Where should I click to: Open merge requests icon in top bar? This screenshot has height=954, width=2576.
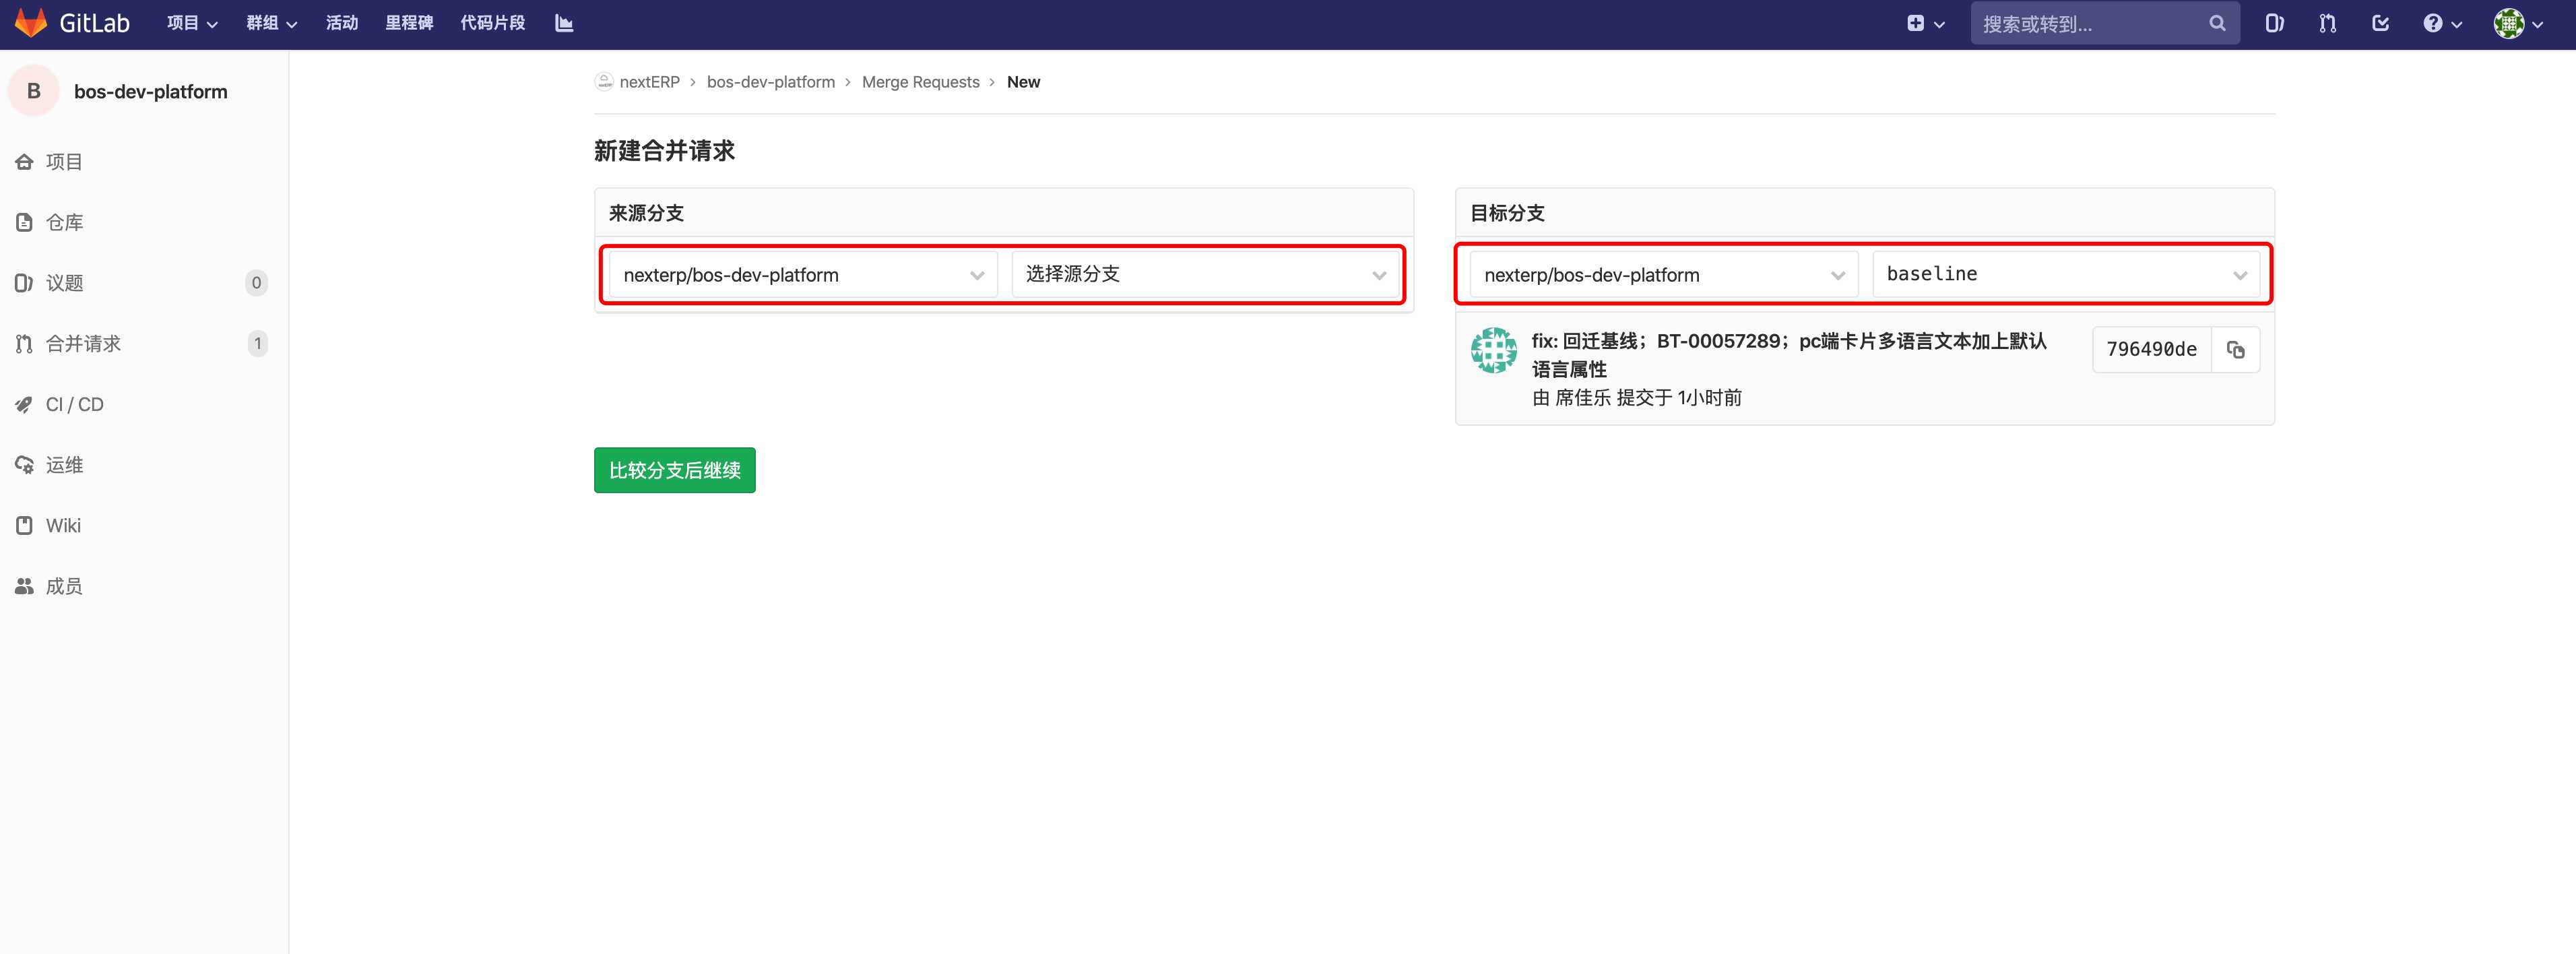(x=2328, y=23)
